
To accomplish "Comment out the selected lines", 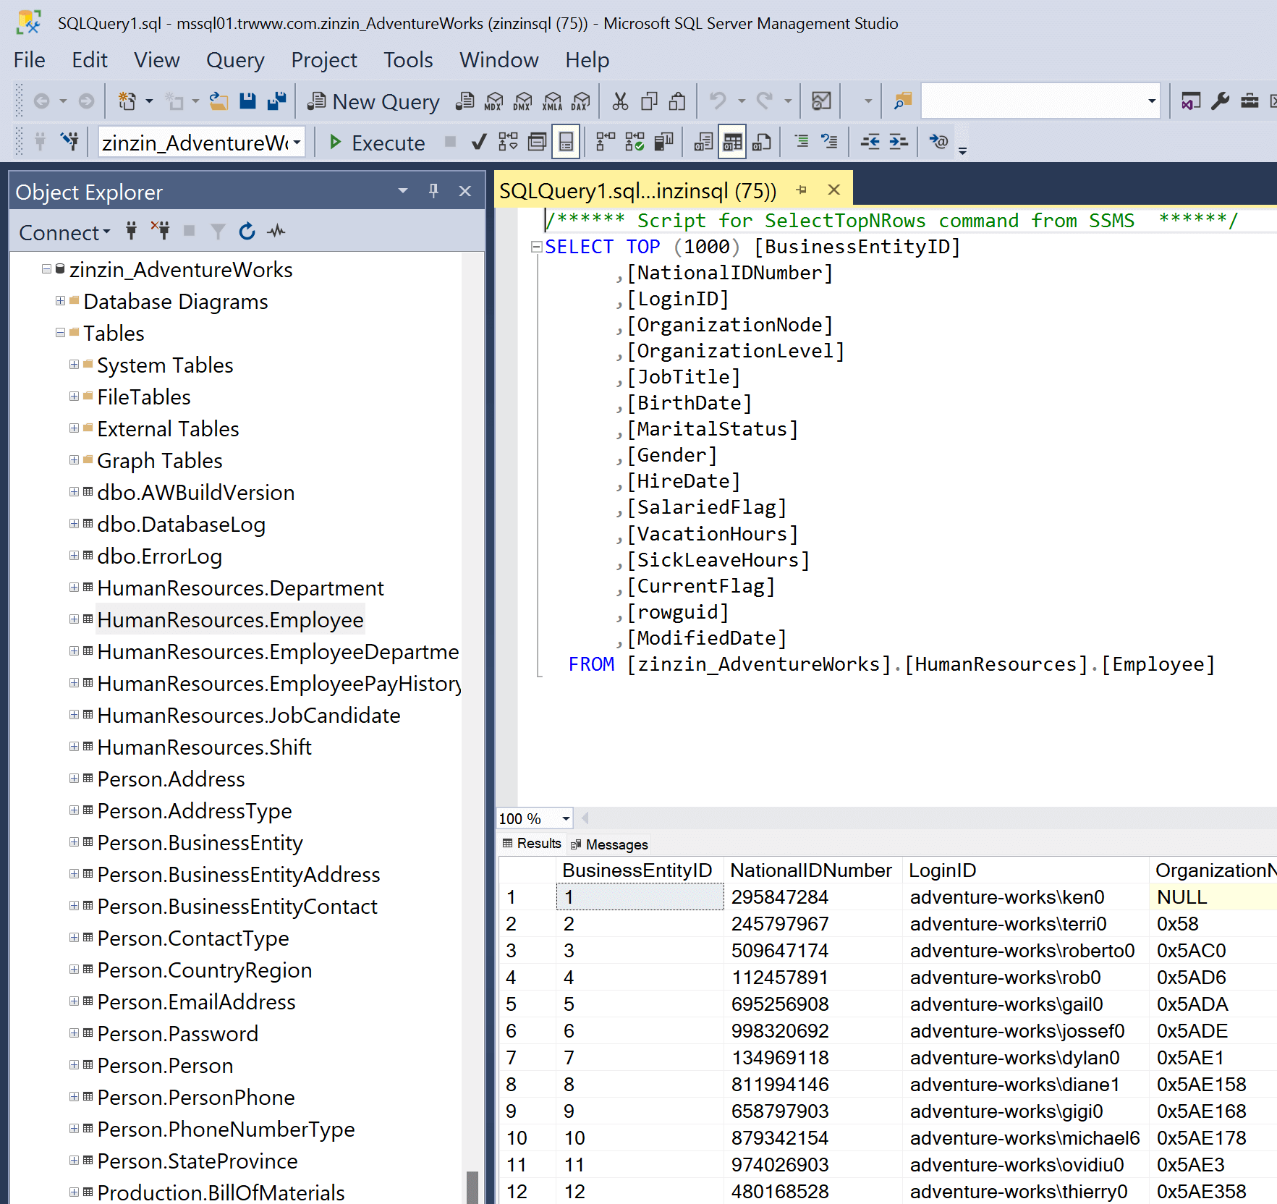I will click(801, 142).
